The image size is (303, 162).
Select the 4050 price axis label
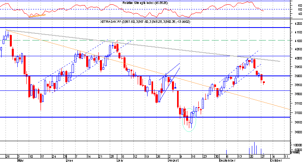point(298,50)
